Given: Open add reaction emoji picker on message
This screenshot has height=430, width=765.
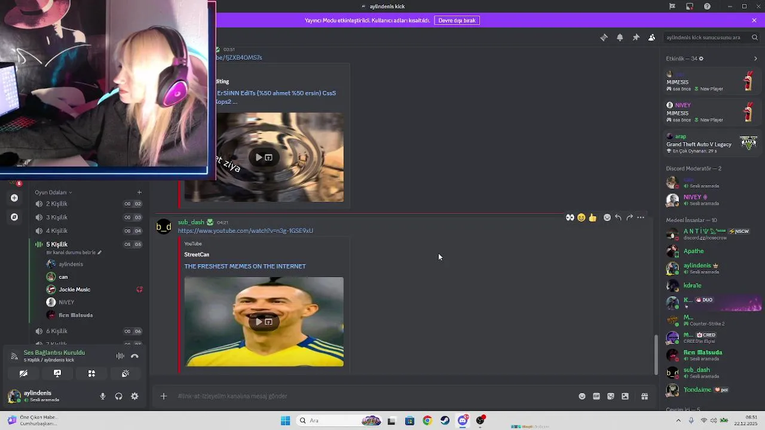Looking at the screenshot, I should [607, 217].
